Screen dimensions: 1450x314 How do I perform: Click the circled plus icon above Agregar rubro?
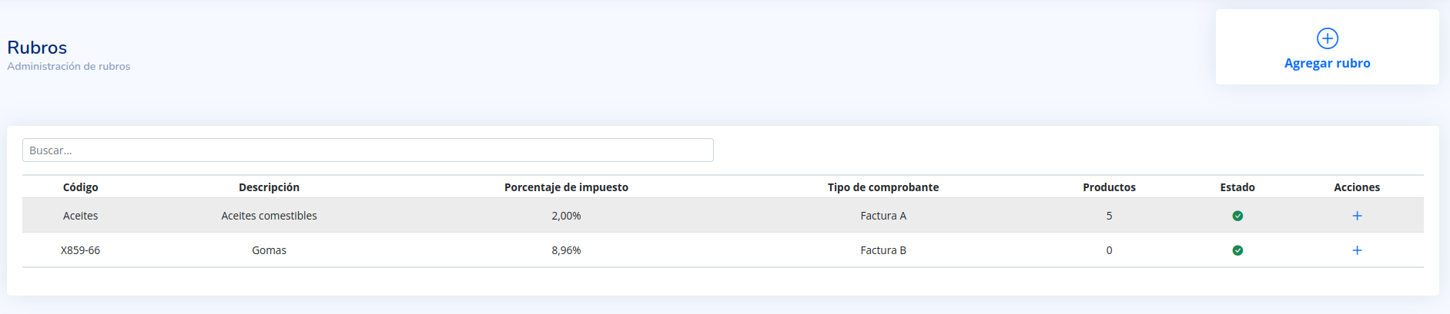pyautogui.click(x=1327, y=38)
